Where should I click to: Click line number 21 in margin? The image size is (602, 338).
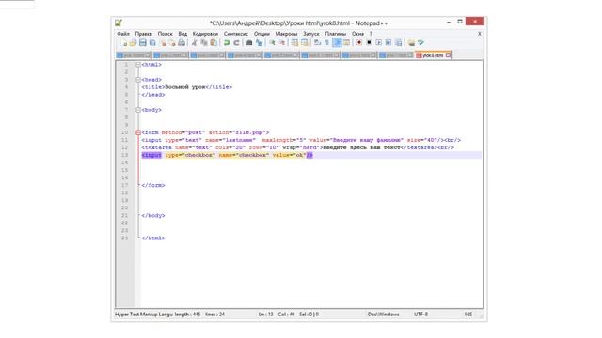124,215
